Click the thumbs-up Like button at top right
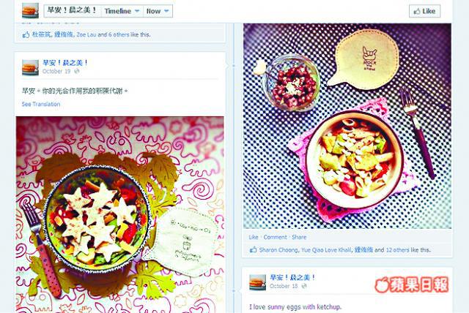The image size is (469, 313). click(424, 12)
